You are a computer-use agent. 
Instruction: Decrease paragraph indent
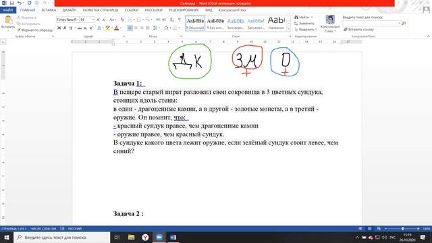click(158, 20)
